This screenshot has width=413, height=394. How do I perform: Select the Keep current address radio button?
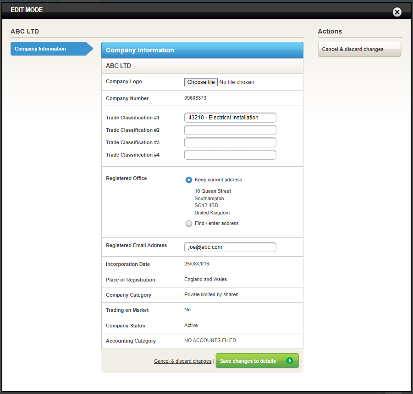(189, 180)
